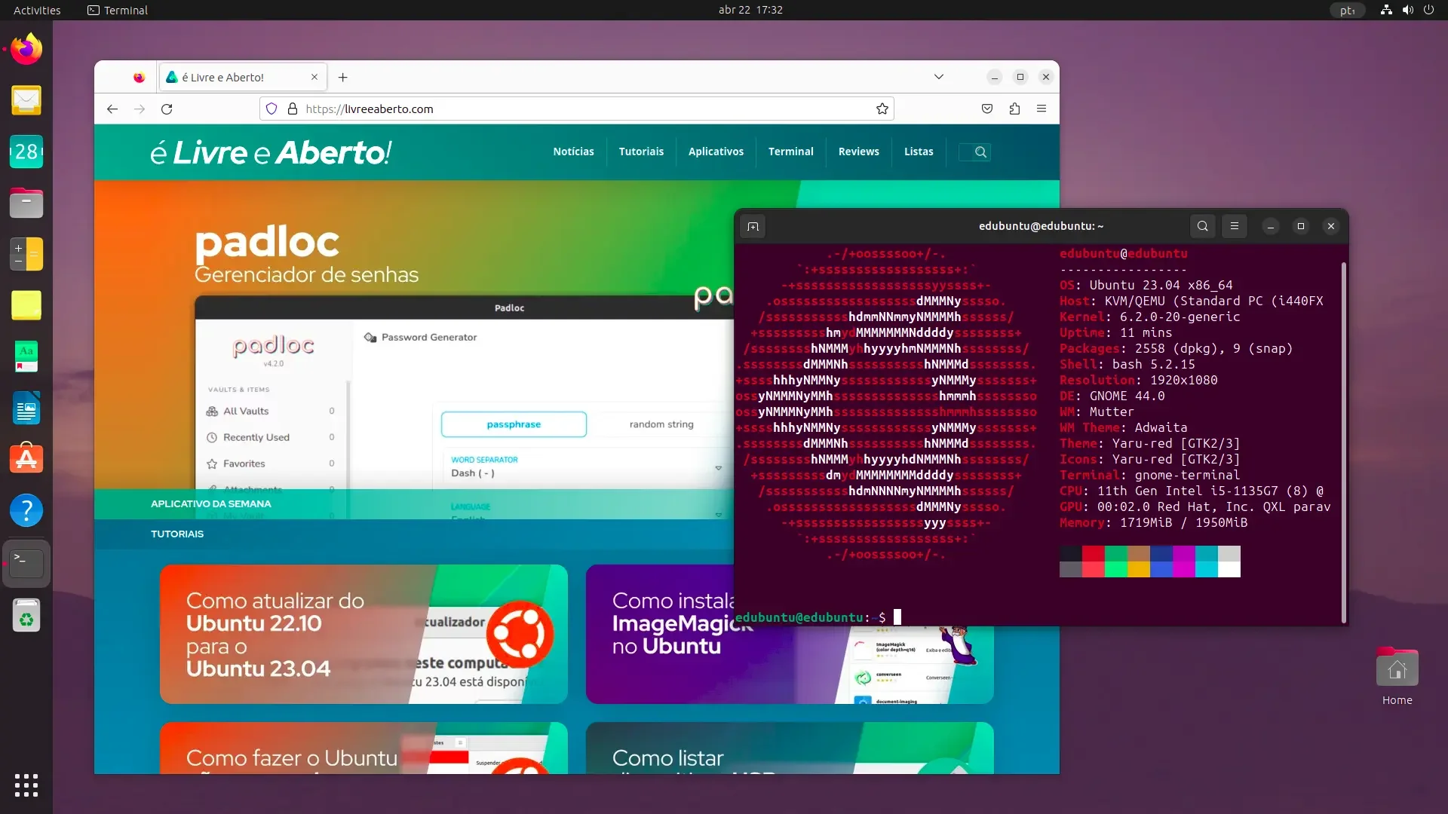
Task: Click the terminal vertical scrollbar
Action: coord(1344,442)
